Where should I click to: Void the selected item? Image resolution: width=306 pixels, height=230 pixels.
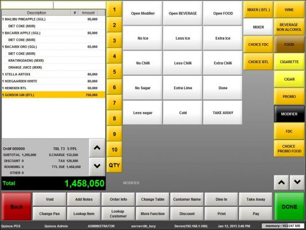(x=49, y=200)
